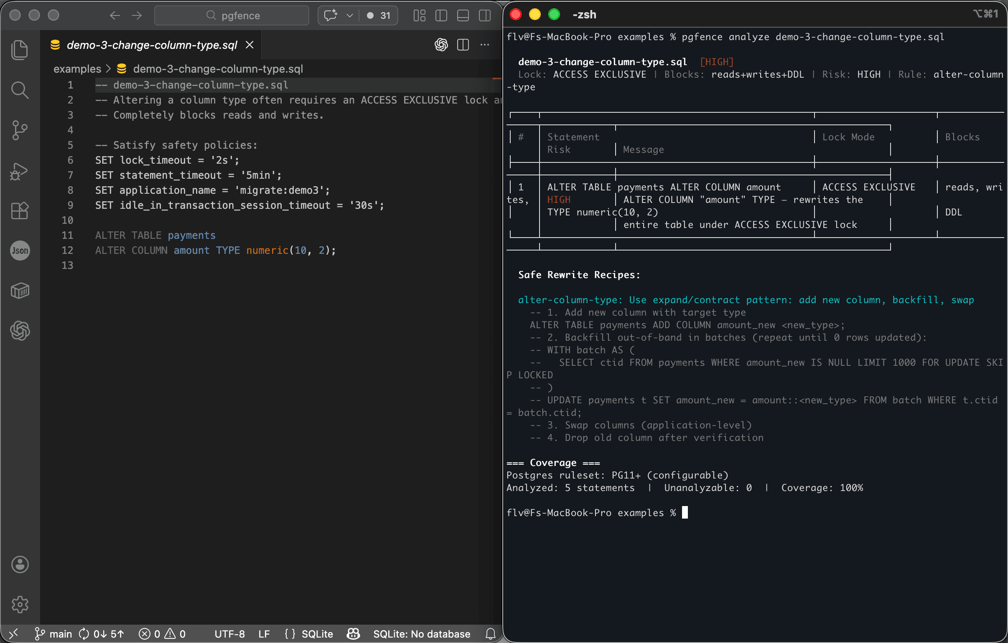Open the editor More Actions menu
The width and height of the screenshot is (1008, 643).
point(485,45)
